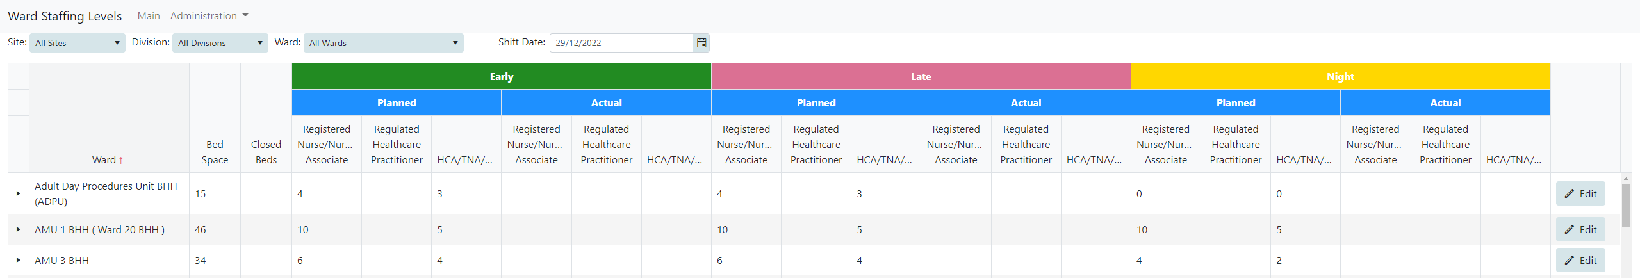Click Edit pencil for AMU 1 BHH
Screen dimensions: 1640x278
tap(1580, 229)
